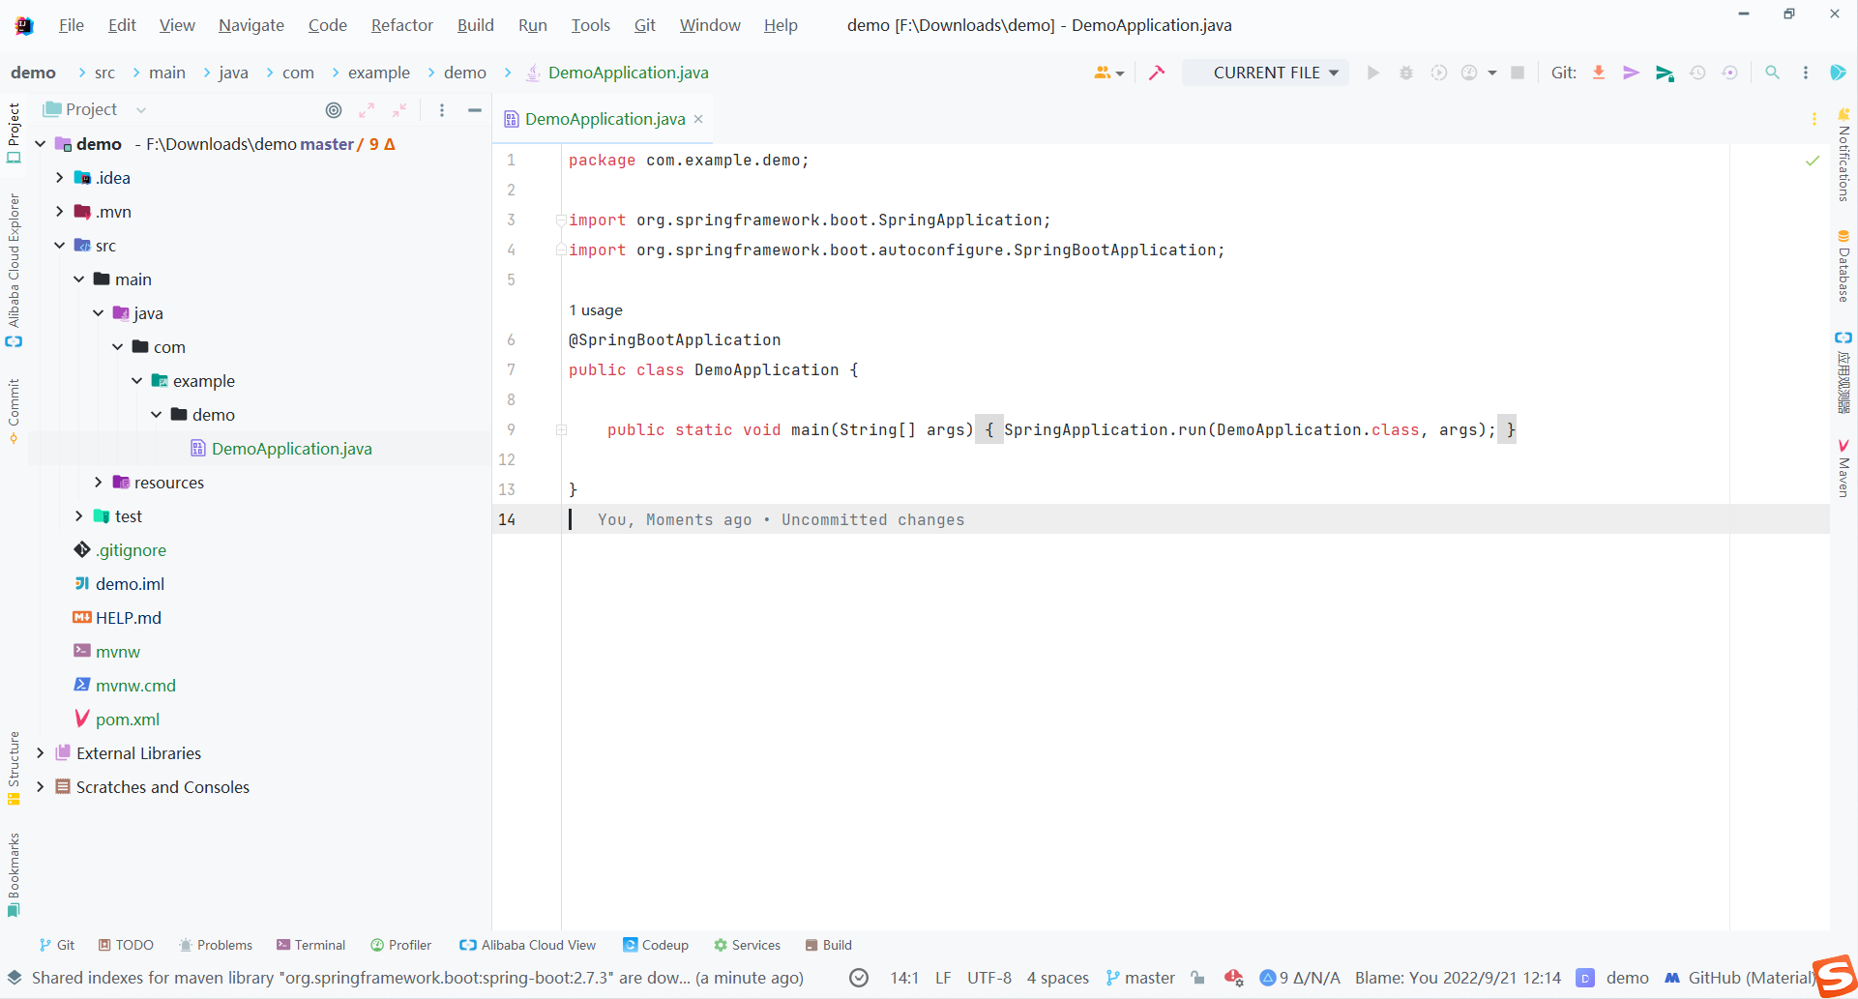Click the Select Opened File target icon
This screenshot has width=1858, height=999.
coord(334,110)
